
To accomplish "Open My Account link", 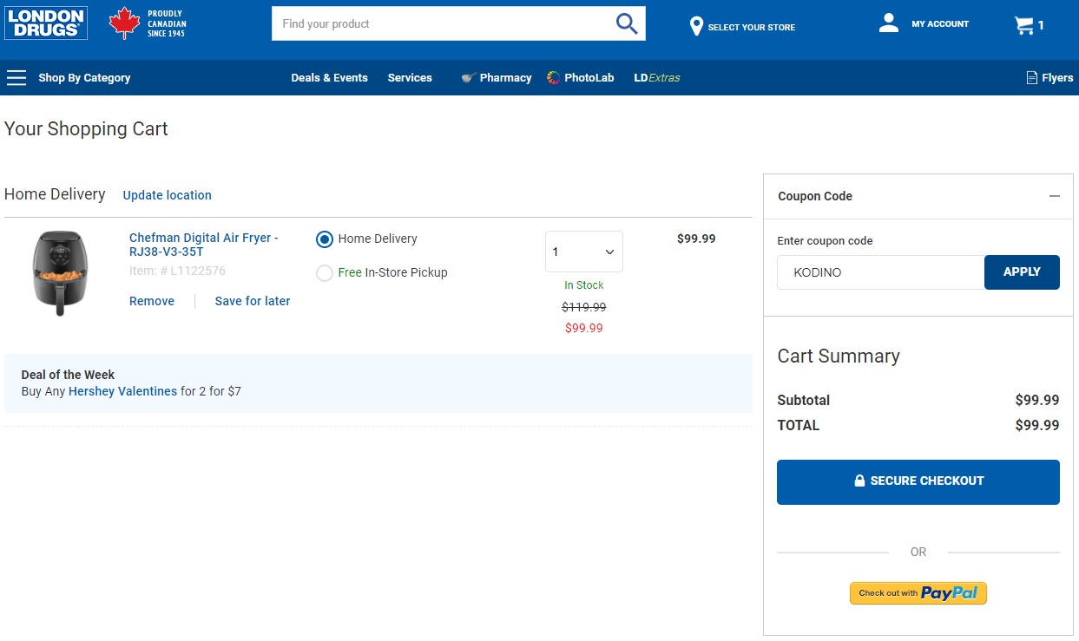I will pyautogui.click(x=940, y=24).
